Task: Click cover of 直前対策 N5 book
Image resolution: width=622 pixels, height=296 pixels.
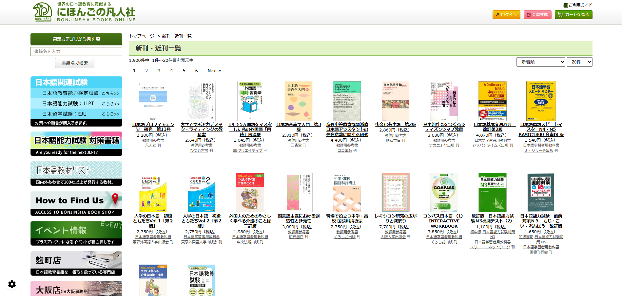Action: [541, 193]
